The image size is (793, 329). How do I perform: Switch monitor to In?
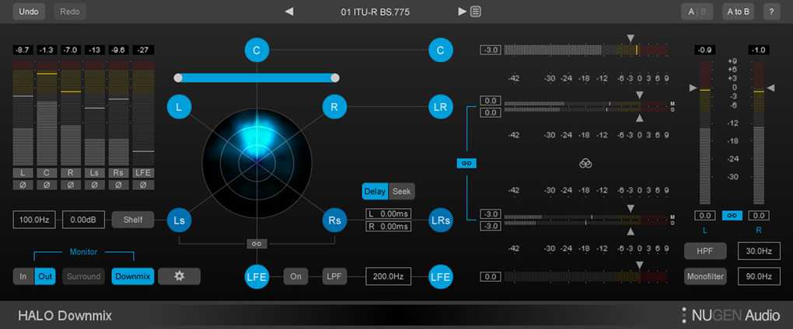[x=23, y=276]
